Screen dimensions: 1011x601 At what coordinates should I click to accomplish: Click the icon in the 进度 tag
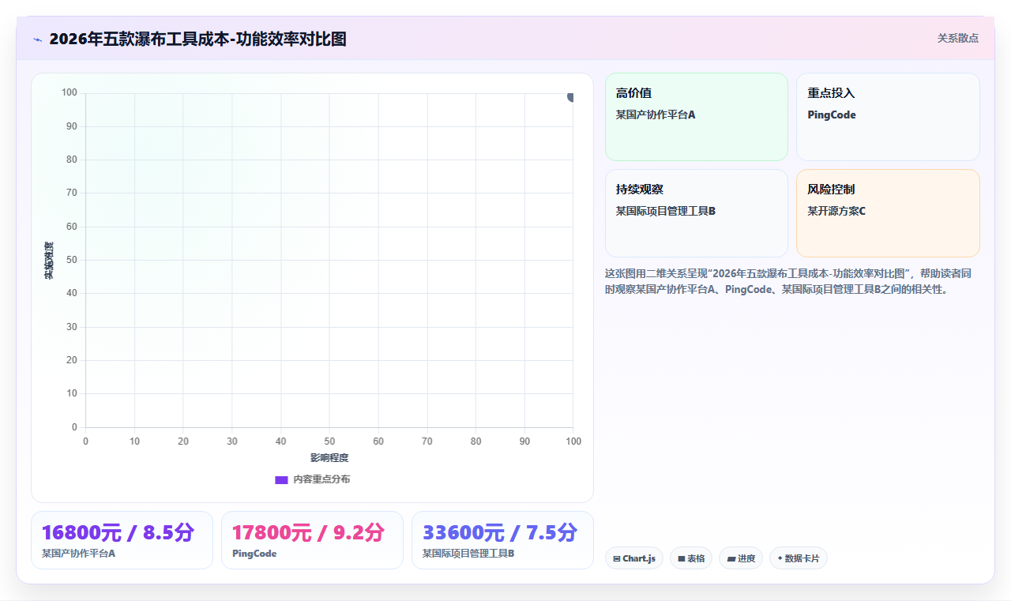coord(731,559)
